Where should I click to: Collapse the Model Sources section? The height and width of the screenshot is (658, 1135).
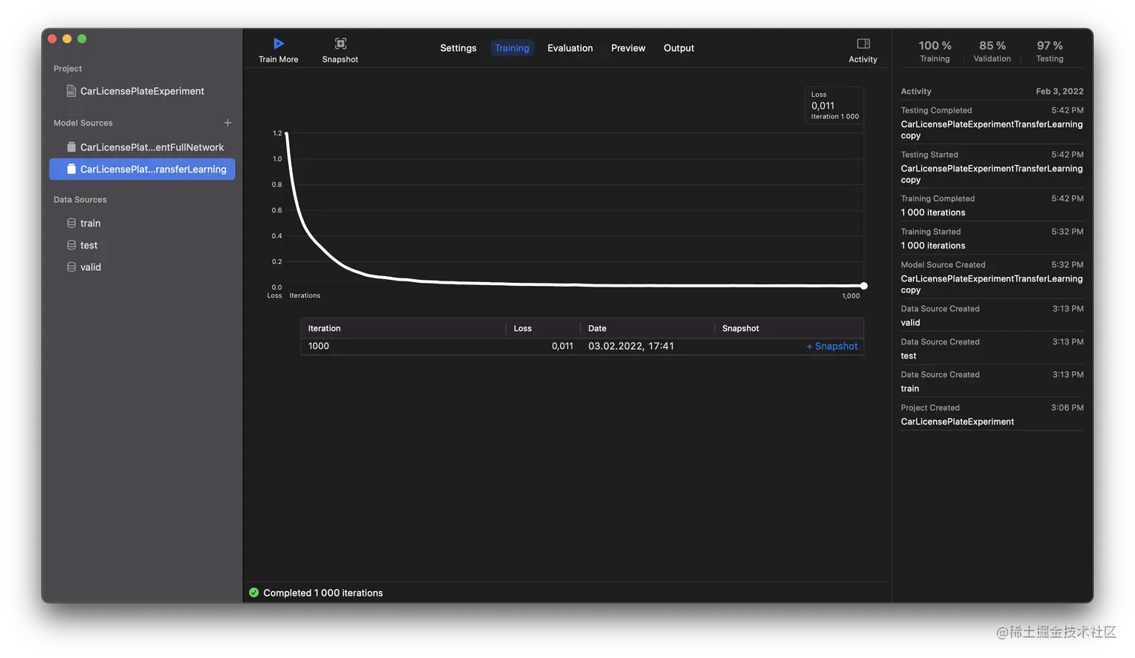[x=83, y=122]
